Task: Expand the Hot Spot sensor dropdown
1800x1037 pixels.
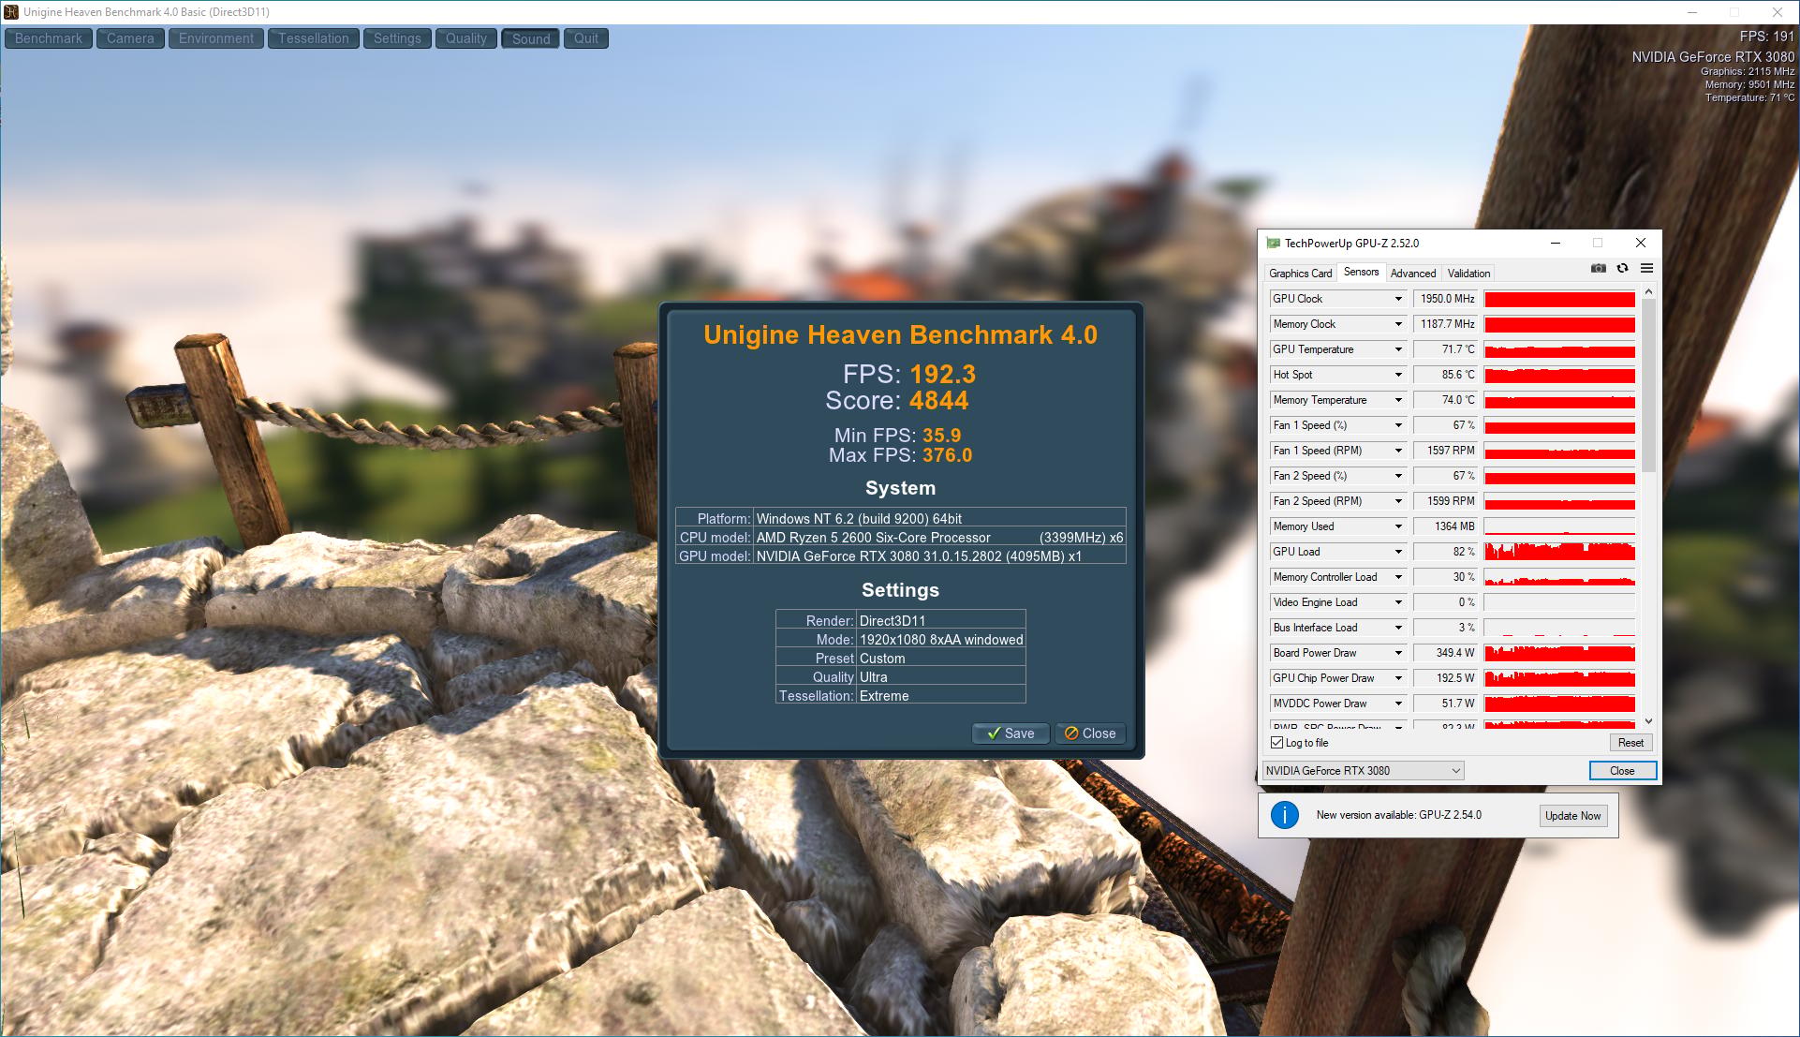Action: click(x=1398, y=375)
